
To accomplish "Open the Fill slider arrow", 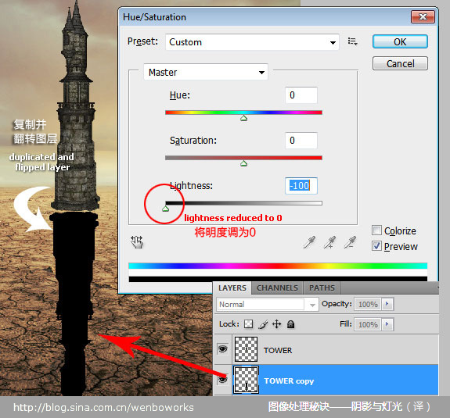I will pyautogui.click(x=387, y=324).
